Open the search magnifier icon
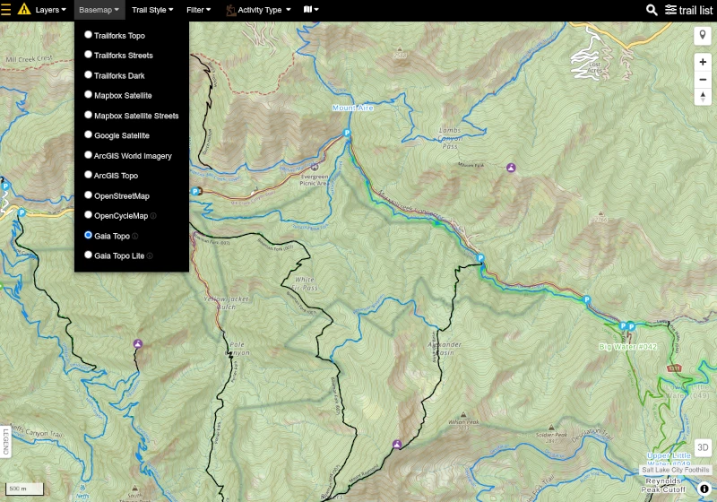 [652, 10]
